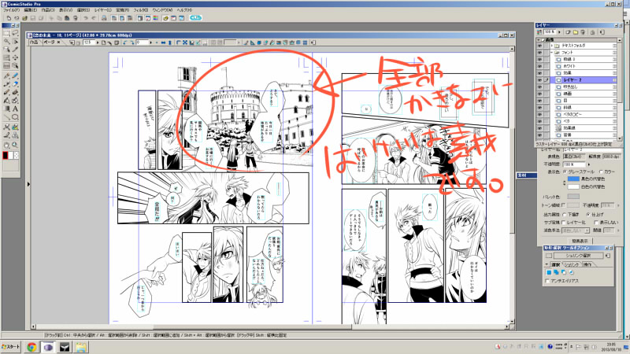Select the text A tool
This screenshot has height=354, width=630.
pos(15,109)
